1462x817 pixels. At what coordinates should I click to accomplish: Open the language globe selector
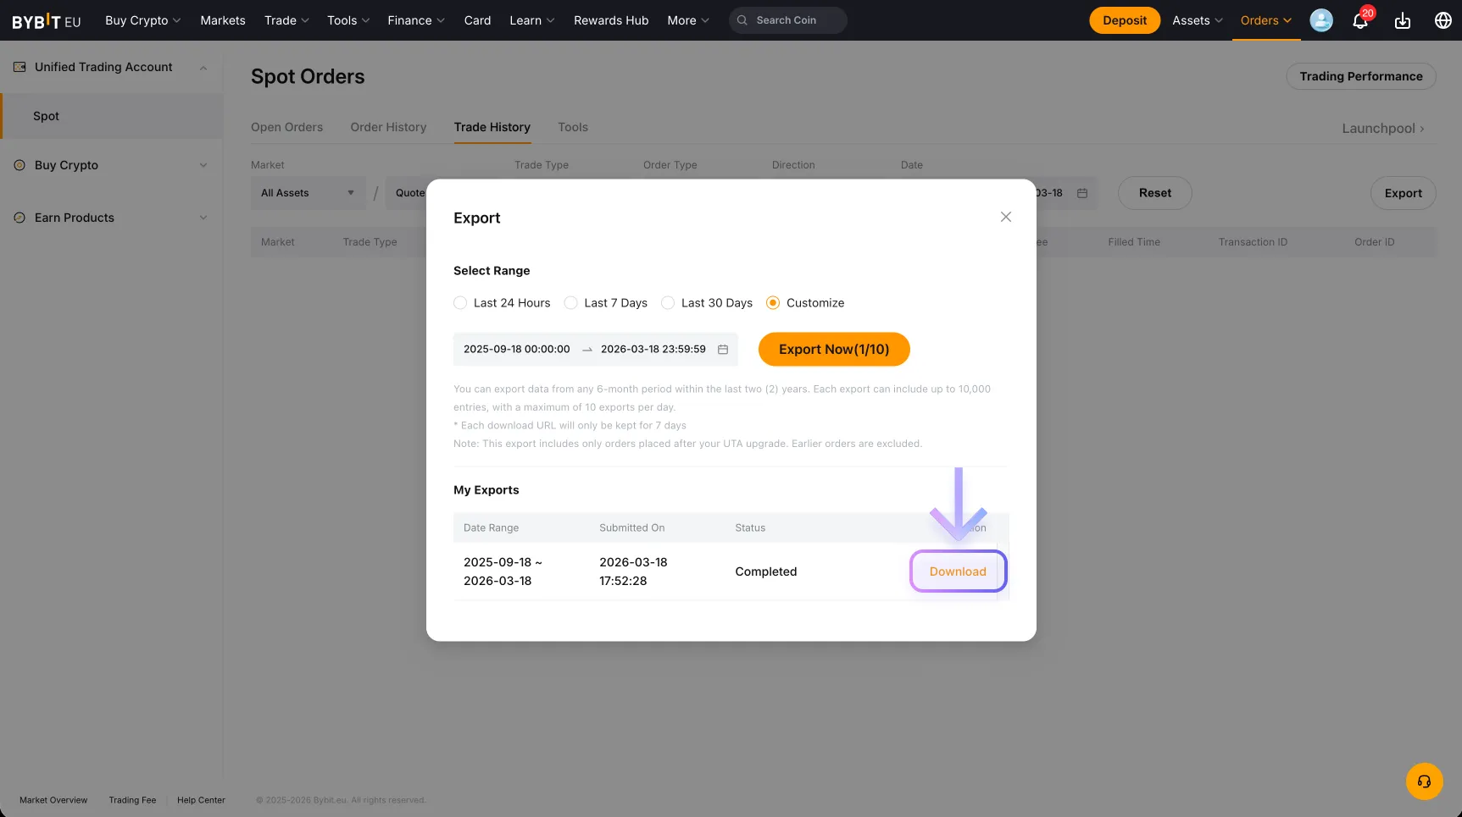coord(1443,20)
